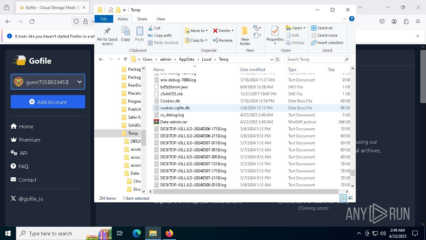Click Select all in ribbon
Image resolution: width=426 pixels, height=240 pixels.
tap(322, 28)
